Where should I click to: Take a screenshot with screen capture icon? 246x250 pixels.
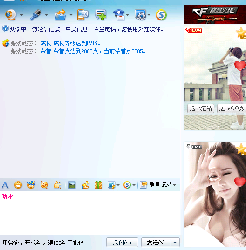pos(111,185)
